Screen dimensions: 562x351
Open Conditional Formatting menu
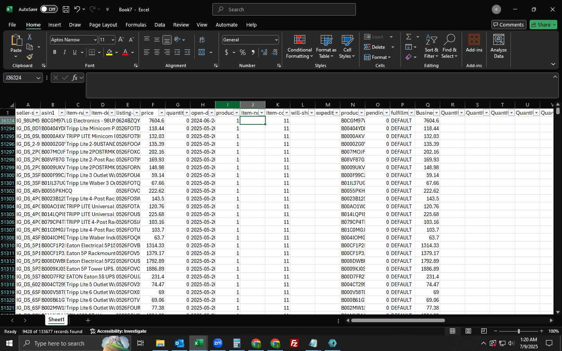299,47
